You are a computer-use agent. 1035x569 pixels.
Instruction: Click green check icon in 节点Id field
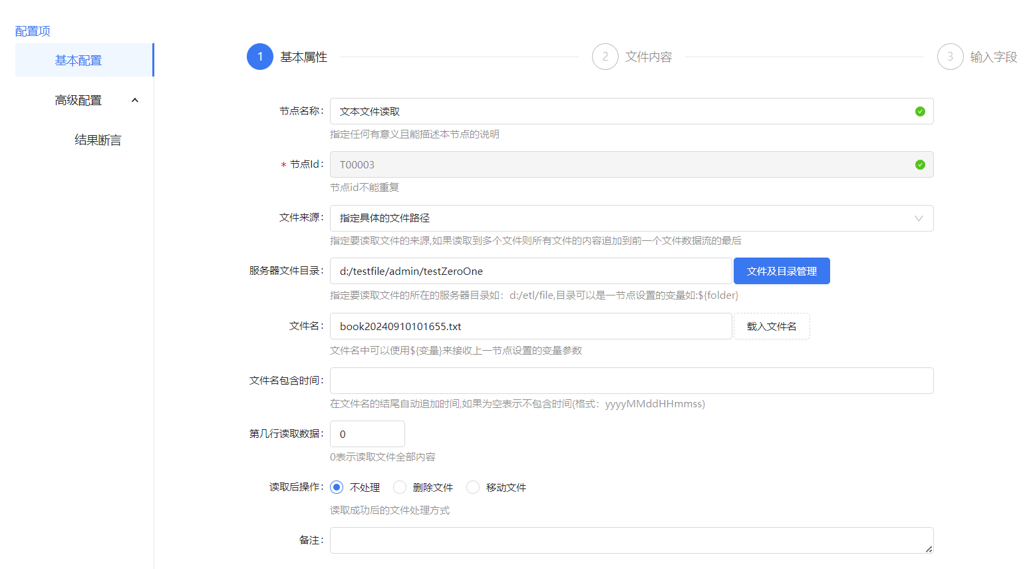click(920, 164)
